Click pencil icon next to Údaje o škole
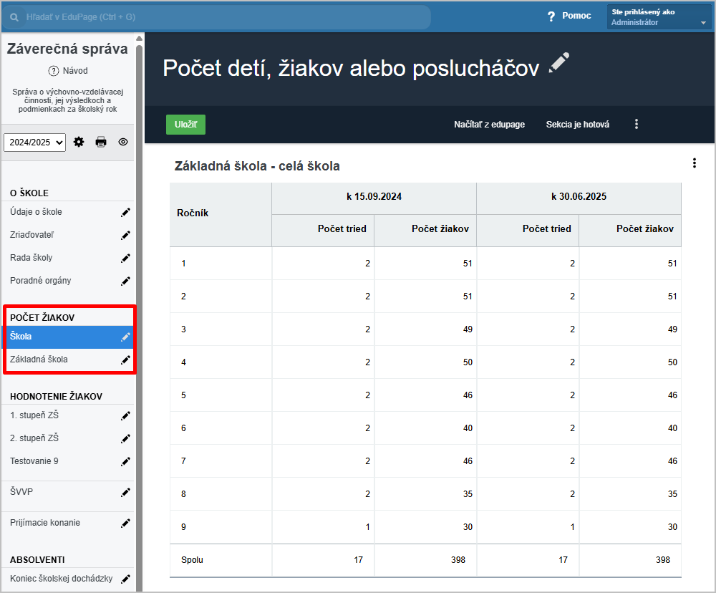Viewport: 716px width, 593px height. click(125, 212)
